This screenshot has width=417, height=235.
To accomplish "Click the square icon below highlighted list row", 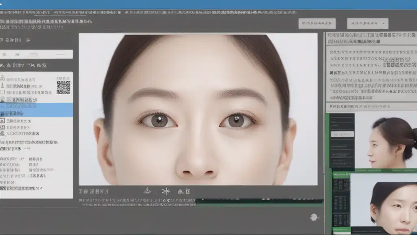I will click(2, 121).
